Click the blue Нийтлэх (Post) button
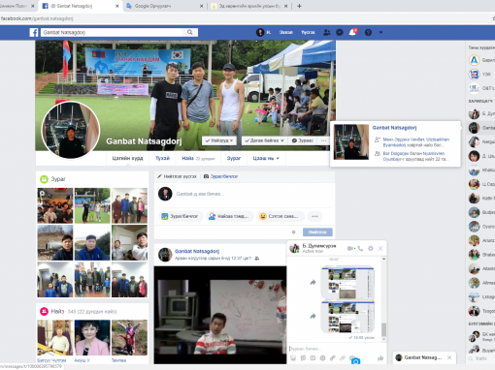The height and width of the screenshot is (370, 495). [317, 232]
